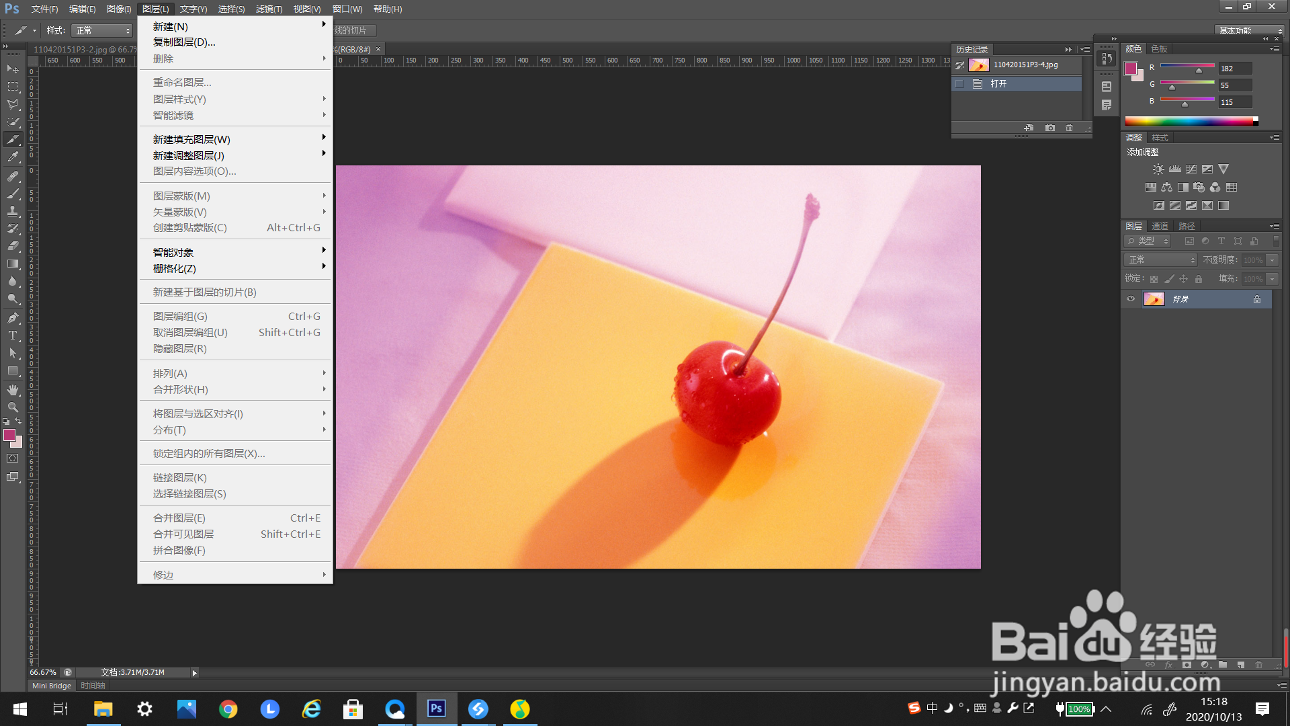
Task: Select the Hand tool
Action: [13, 390]
